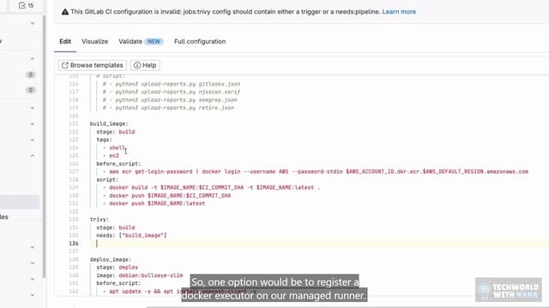Click the upper sidebar badge showing 0
Screen dimensions: 549x308
tap(31, 74)
